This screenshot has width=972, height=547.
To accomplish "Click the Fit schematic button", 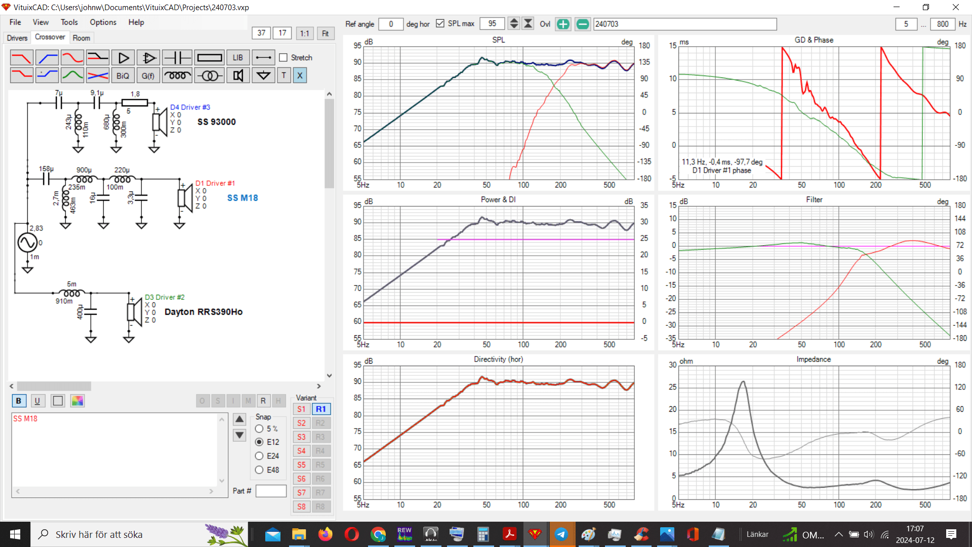I will tap(325, 33).
